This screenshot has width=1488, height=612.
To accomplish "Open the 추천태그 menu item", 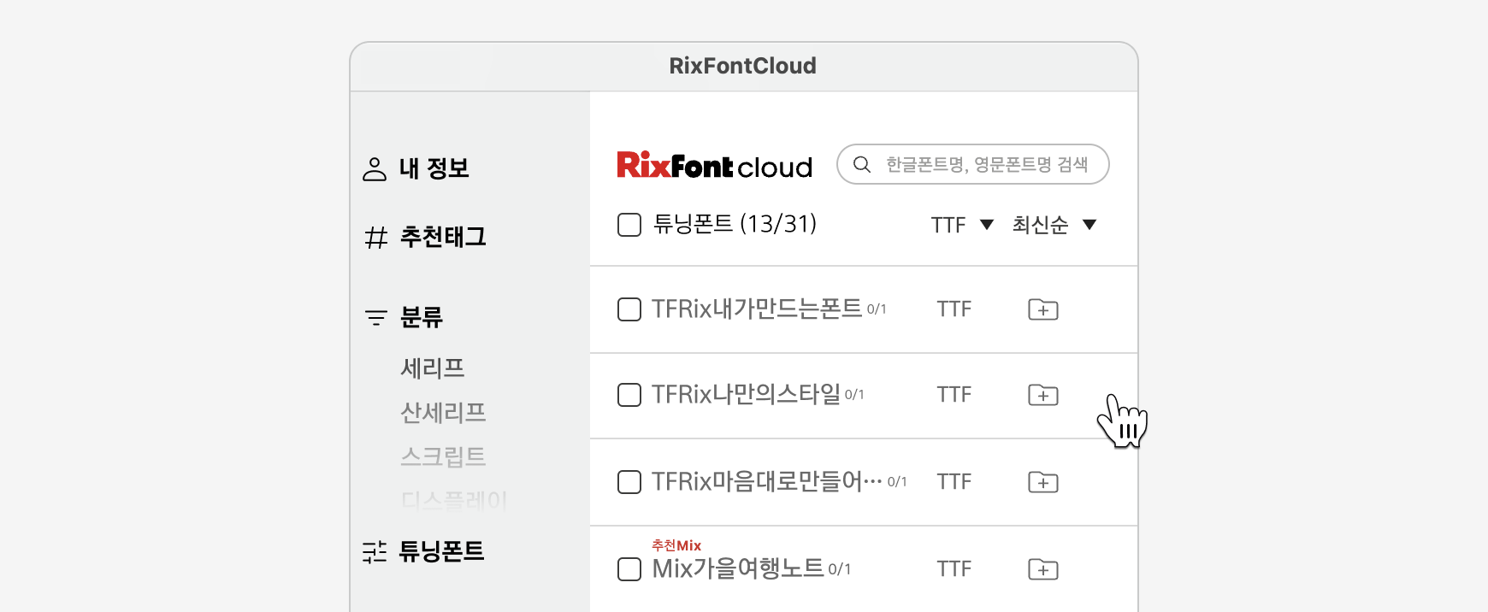I will pos(442,237).
